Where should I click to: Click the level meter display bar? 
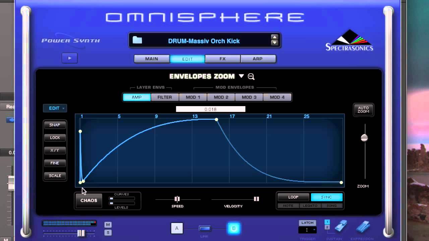click(69, 223)
